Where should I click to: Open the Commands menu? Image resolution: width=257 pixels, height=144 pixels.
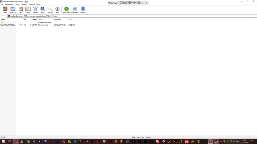(9, 4)
